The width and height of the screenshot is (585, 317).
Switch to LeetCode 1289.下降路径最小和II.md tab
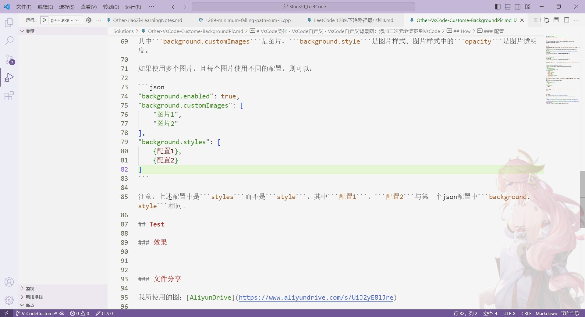[x=353, y=20]
